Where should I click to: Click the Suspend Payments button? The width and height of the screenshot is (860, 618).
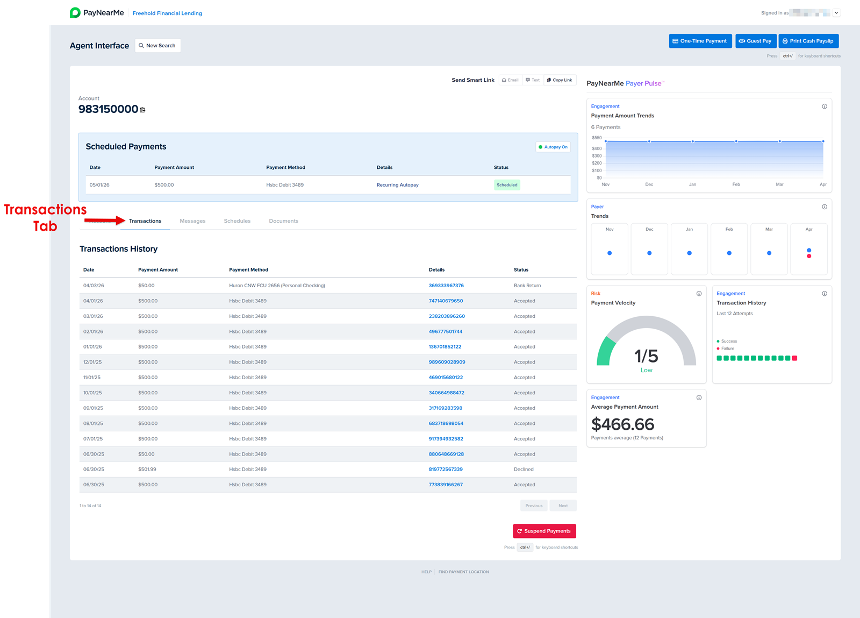[544, 531]
